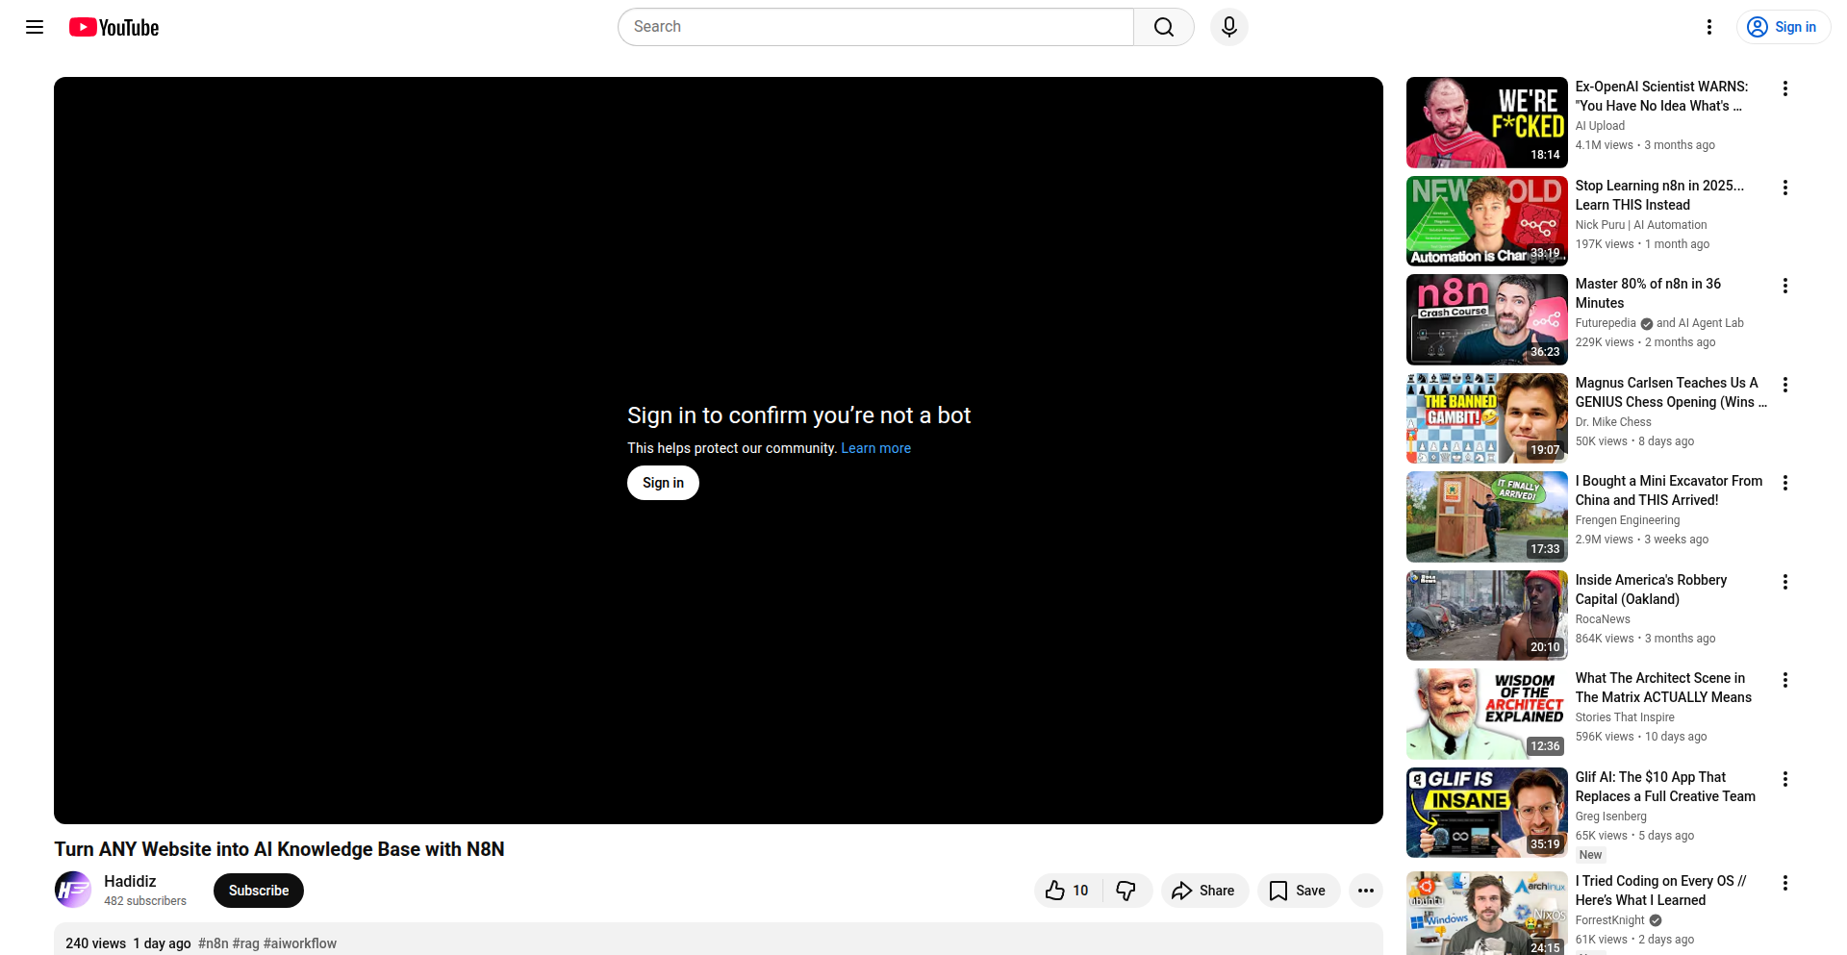This screenshot has width=1847, height=955.
Task: Expand description at 240 views text
Action: [95, 943]
